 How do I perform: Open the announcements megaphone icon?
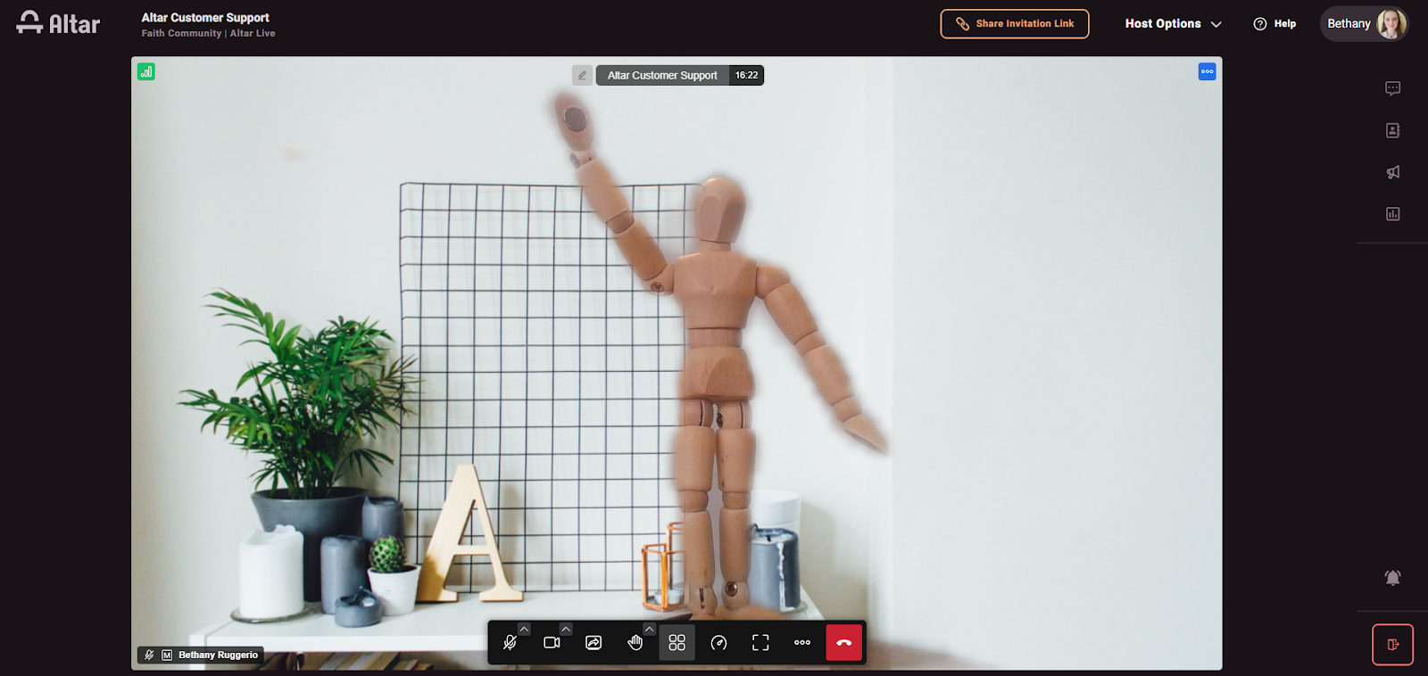point(1392,172)
